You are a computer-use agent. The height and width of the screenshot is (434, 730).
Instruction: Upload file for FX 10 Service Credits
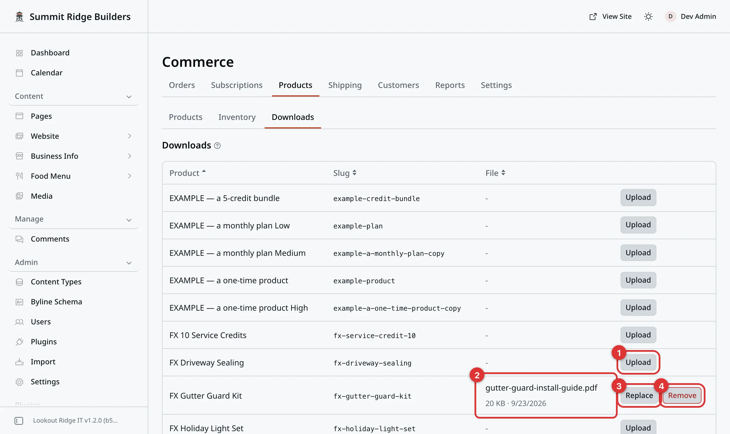[638, 335]
